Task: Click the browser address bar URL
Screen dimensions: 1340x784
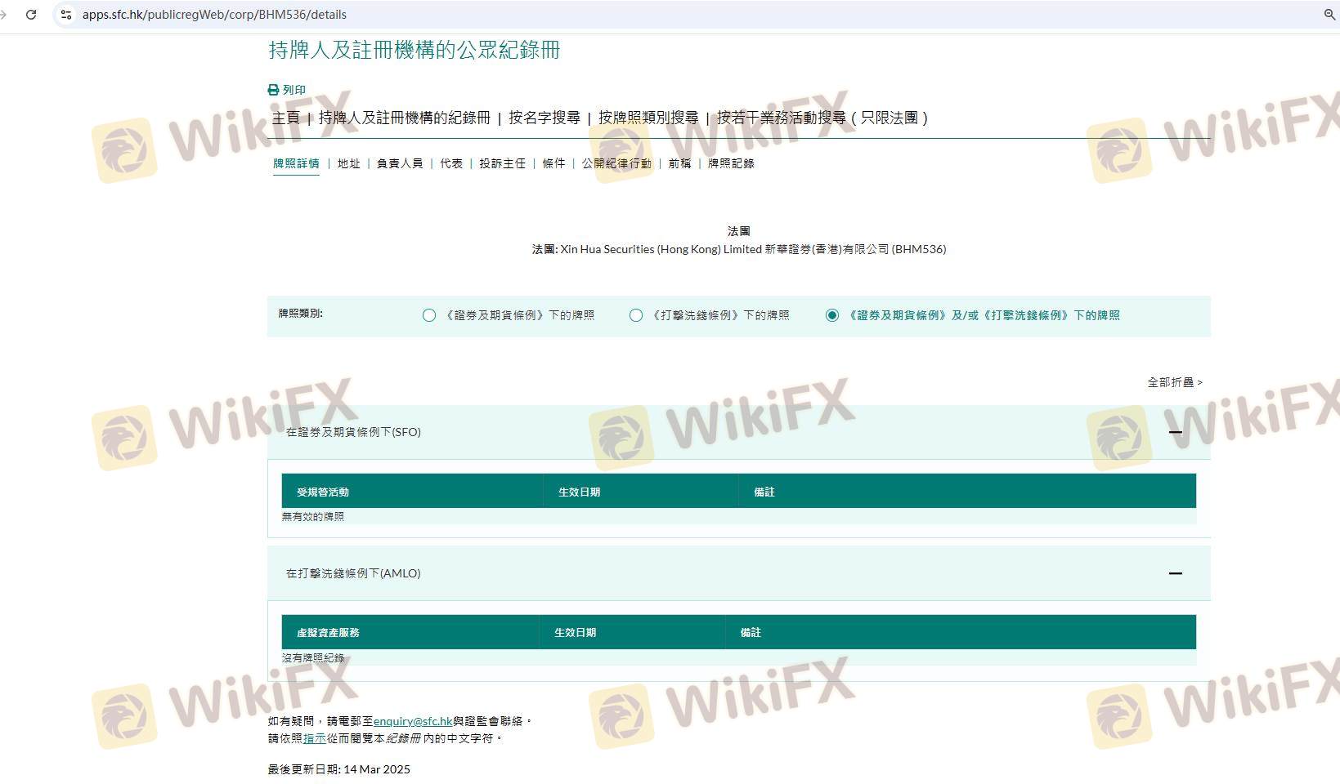Action: click(214, 15)
